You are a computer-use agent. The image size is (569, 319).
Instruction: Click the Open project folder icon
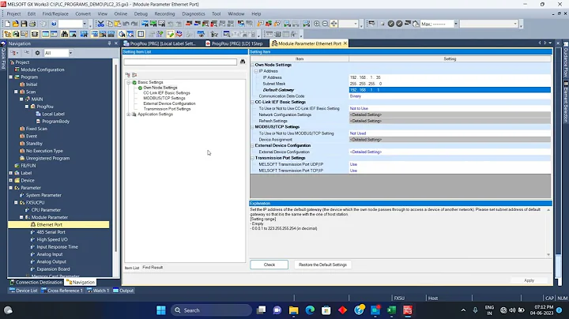point(16,24)
